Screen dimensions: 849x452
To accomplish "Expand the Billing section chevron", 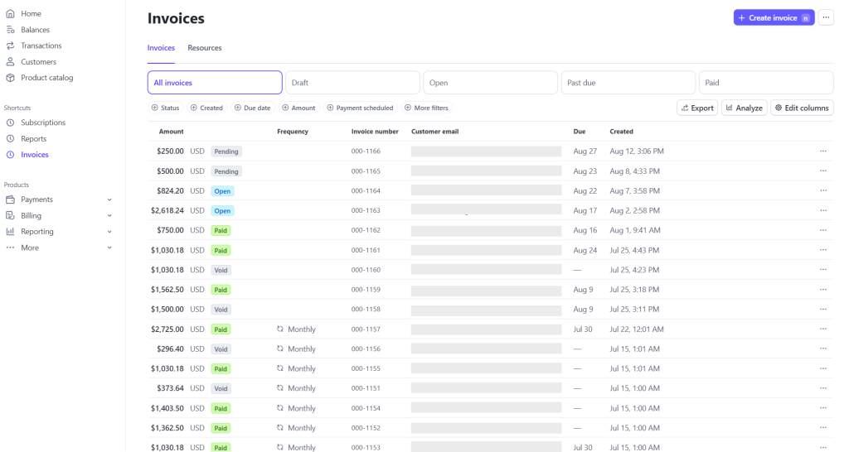I will (109, 216).
